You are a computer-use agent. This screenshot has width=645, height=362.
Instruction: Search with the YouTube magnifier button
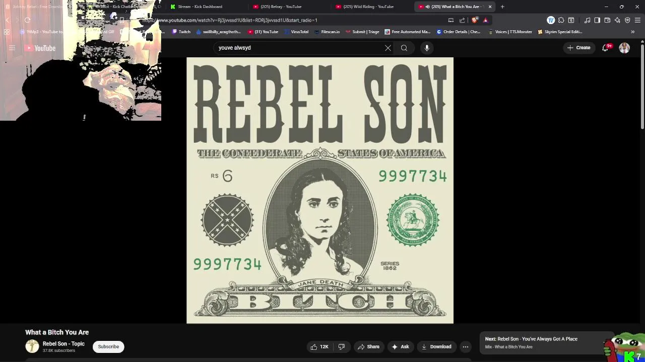coord(404,48)
